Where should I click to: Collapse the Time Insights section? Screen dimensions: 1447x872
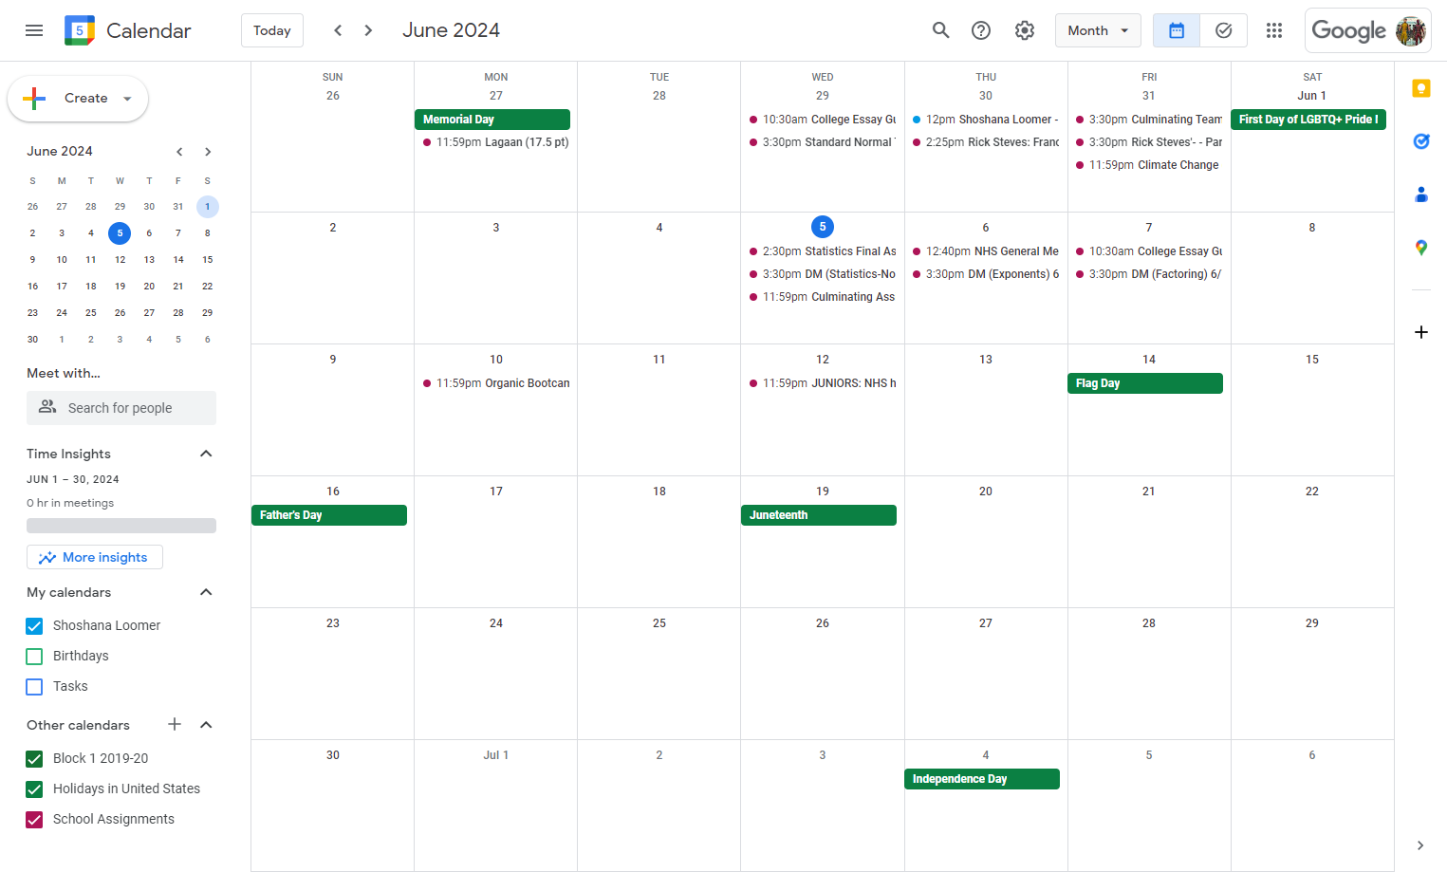[206, 454]
